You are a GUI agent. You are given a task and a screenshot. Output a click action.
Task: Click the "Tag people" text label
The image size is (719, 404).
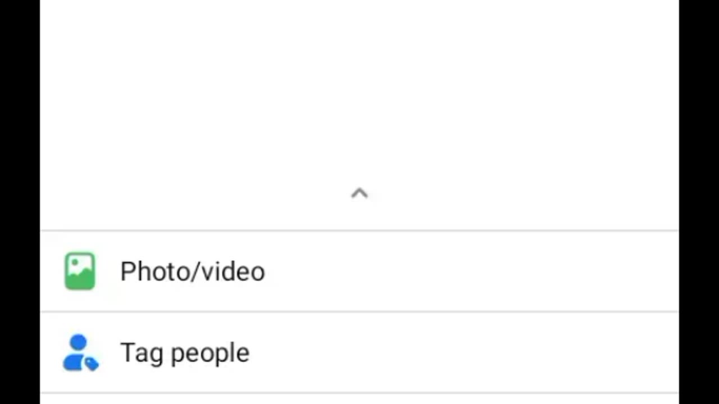coord(185,353)
